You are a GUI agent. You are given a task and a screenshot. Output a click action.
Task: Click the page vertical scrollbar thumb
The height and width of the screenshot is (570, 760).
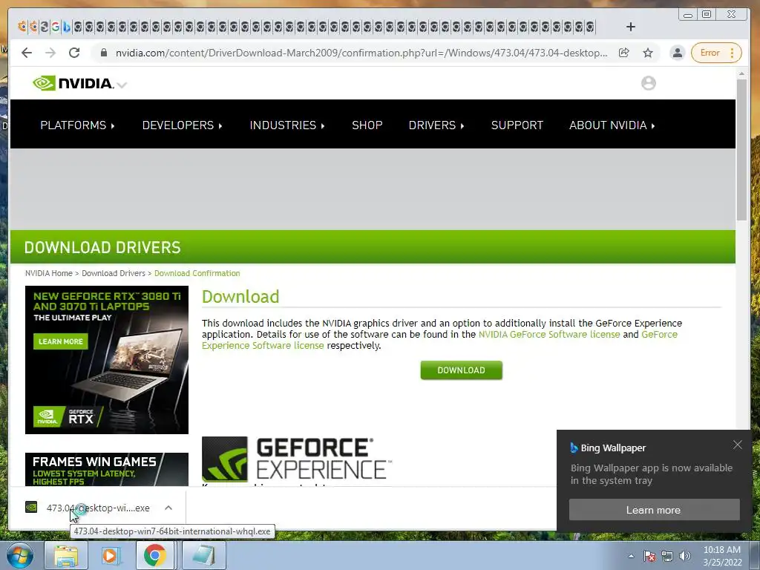(x=741, y=150)
